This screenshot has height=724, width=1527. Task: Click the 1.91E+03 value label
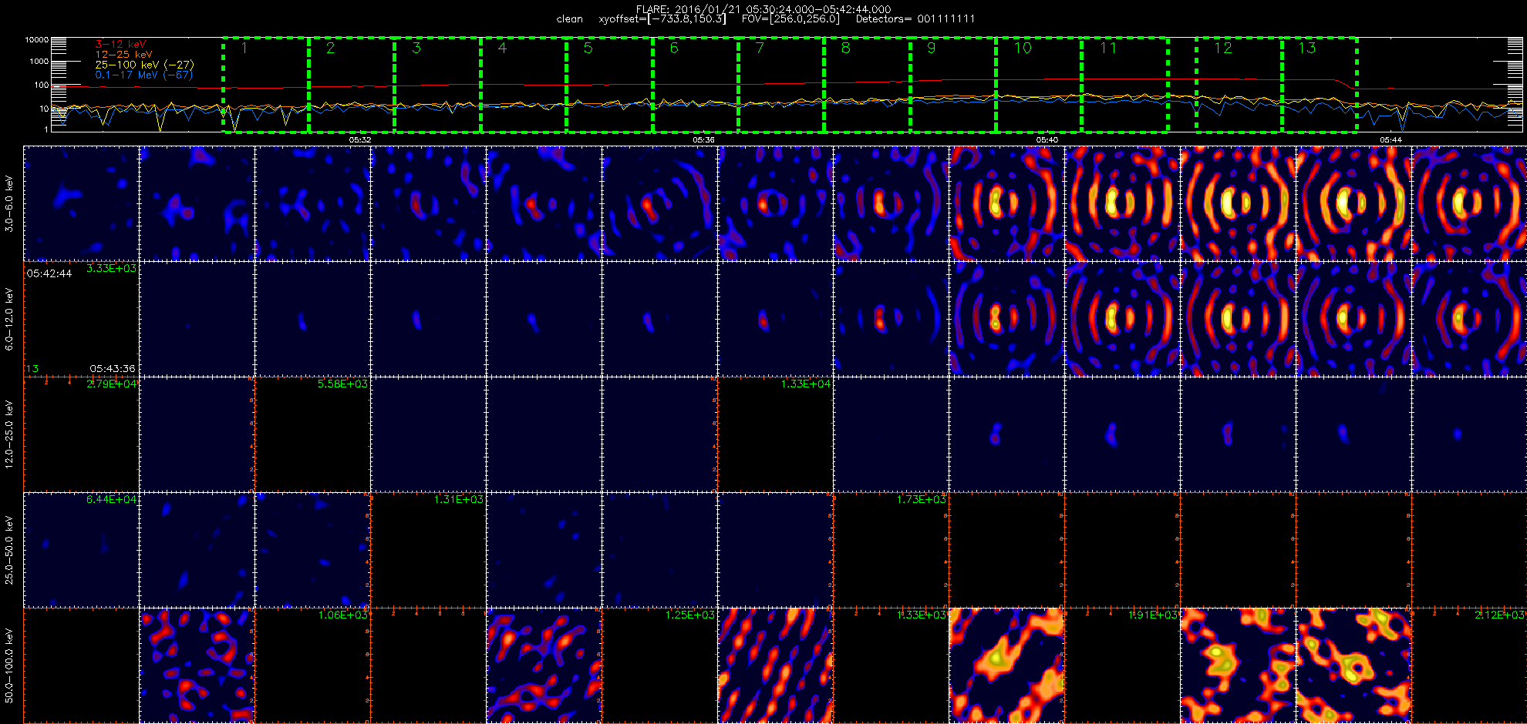(x=1153, y=615)
